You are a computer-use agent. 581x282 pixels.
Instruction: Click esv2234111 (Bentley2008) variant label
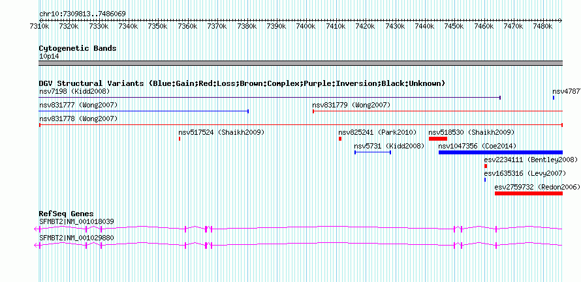pos(531,160)
